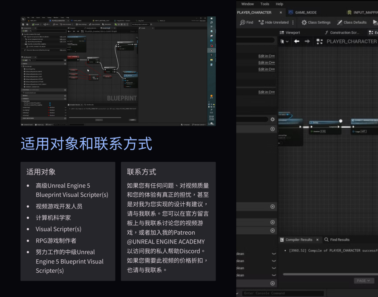Click the Compile button in the small screenshot
The width and height of the screenshot is (378, 297).
click(x=36, y=24)
